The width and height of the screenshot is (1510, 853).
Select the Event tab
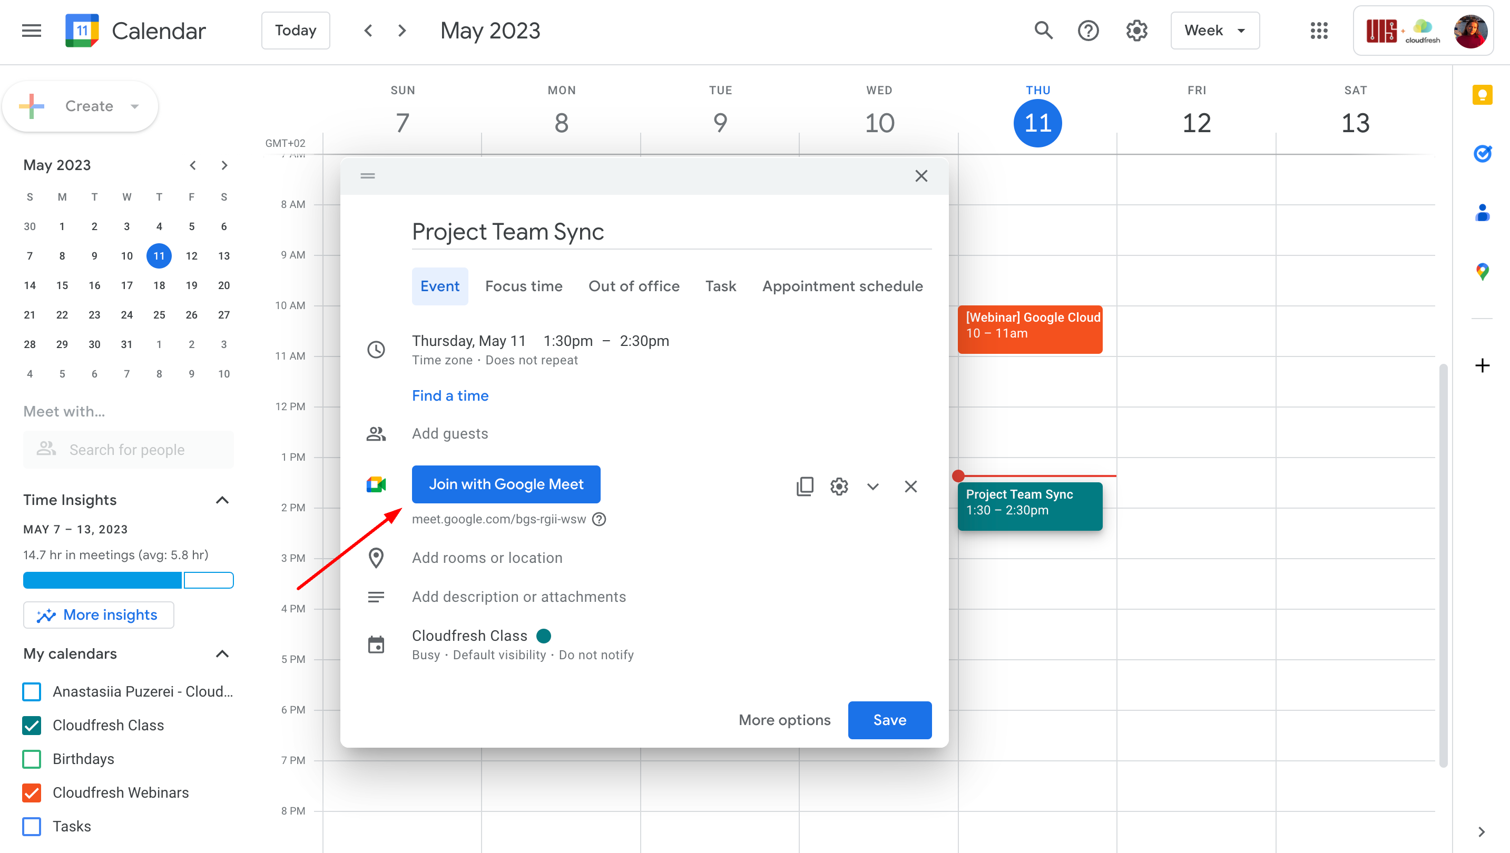click(x=439, y=286)
